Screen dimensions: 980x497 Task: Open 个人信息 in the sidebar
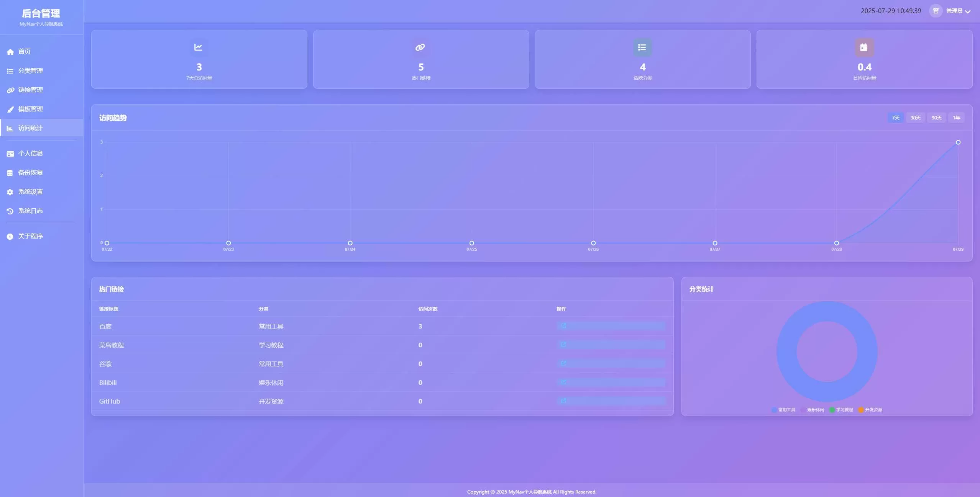(30, 154)
